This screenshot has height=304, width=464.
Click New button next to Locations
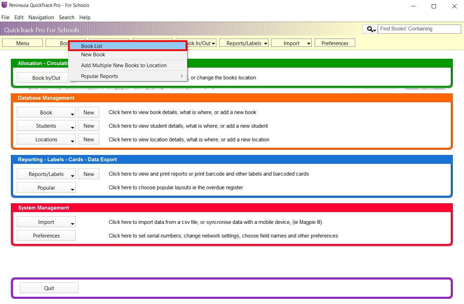coord(89,139)
